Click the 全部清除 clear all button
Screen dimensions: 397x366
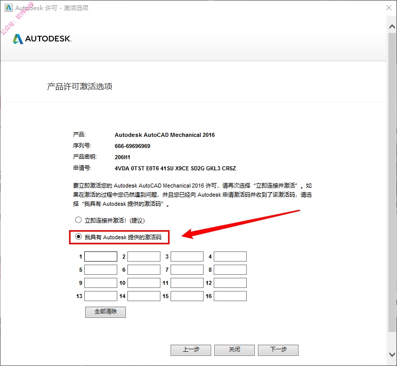[106, 312]
